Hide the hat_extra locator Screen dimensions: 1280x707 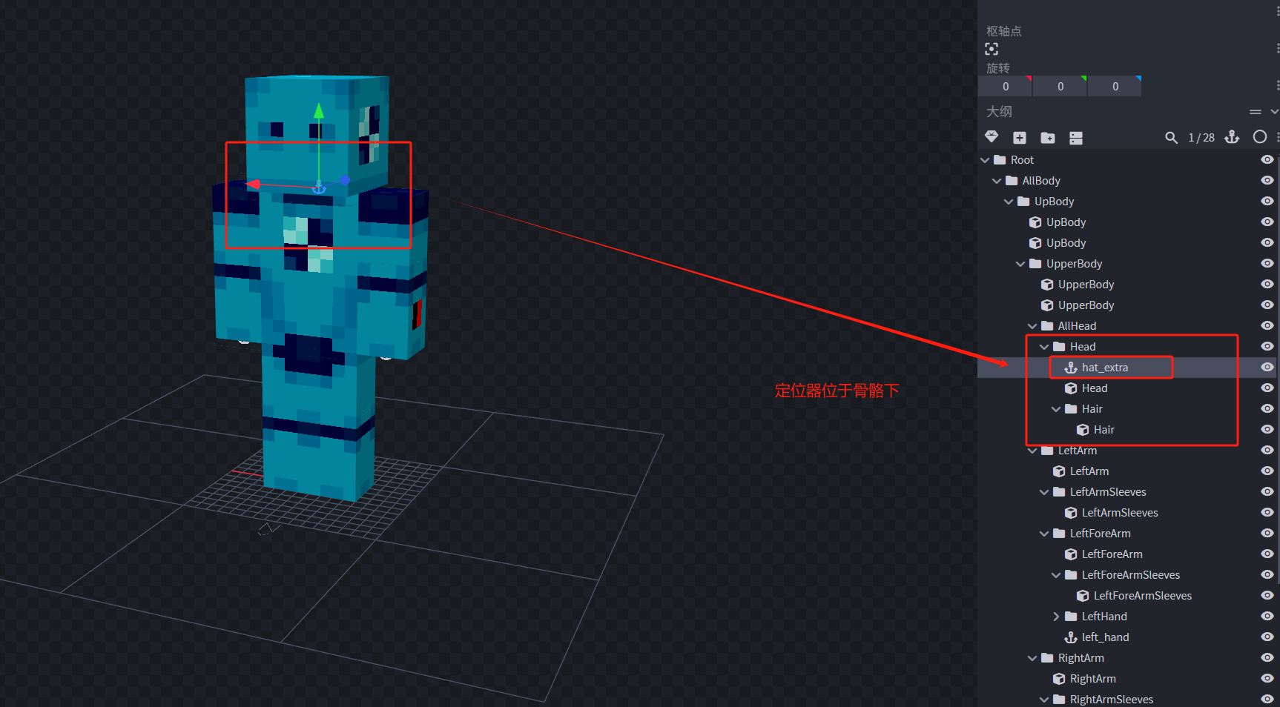[1267, 368]
